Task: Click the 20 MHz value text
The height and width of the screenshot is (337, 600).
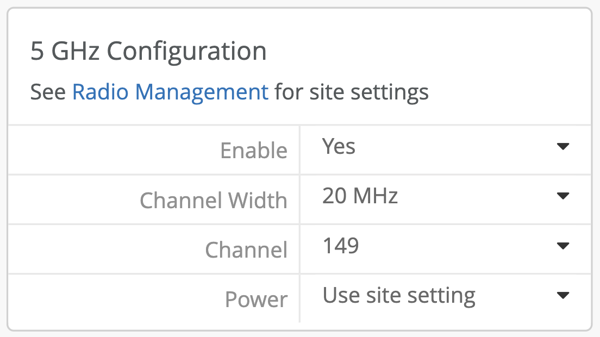Action: [361, 196]
